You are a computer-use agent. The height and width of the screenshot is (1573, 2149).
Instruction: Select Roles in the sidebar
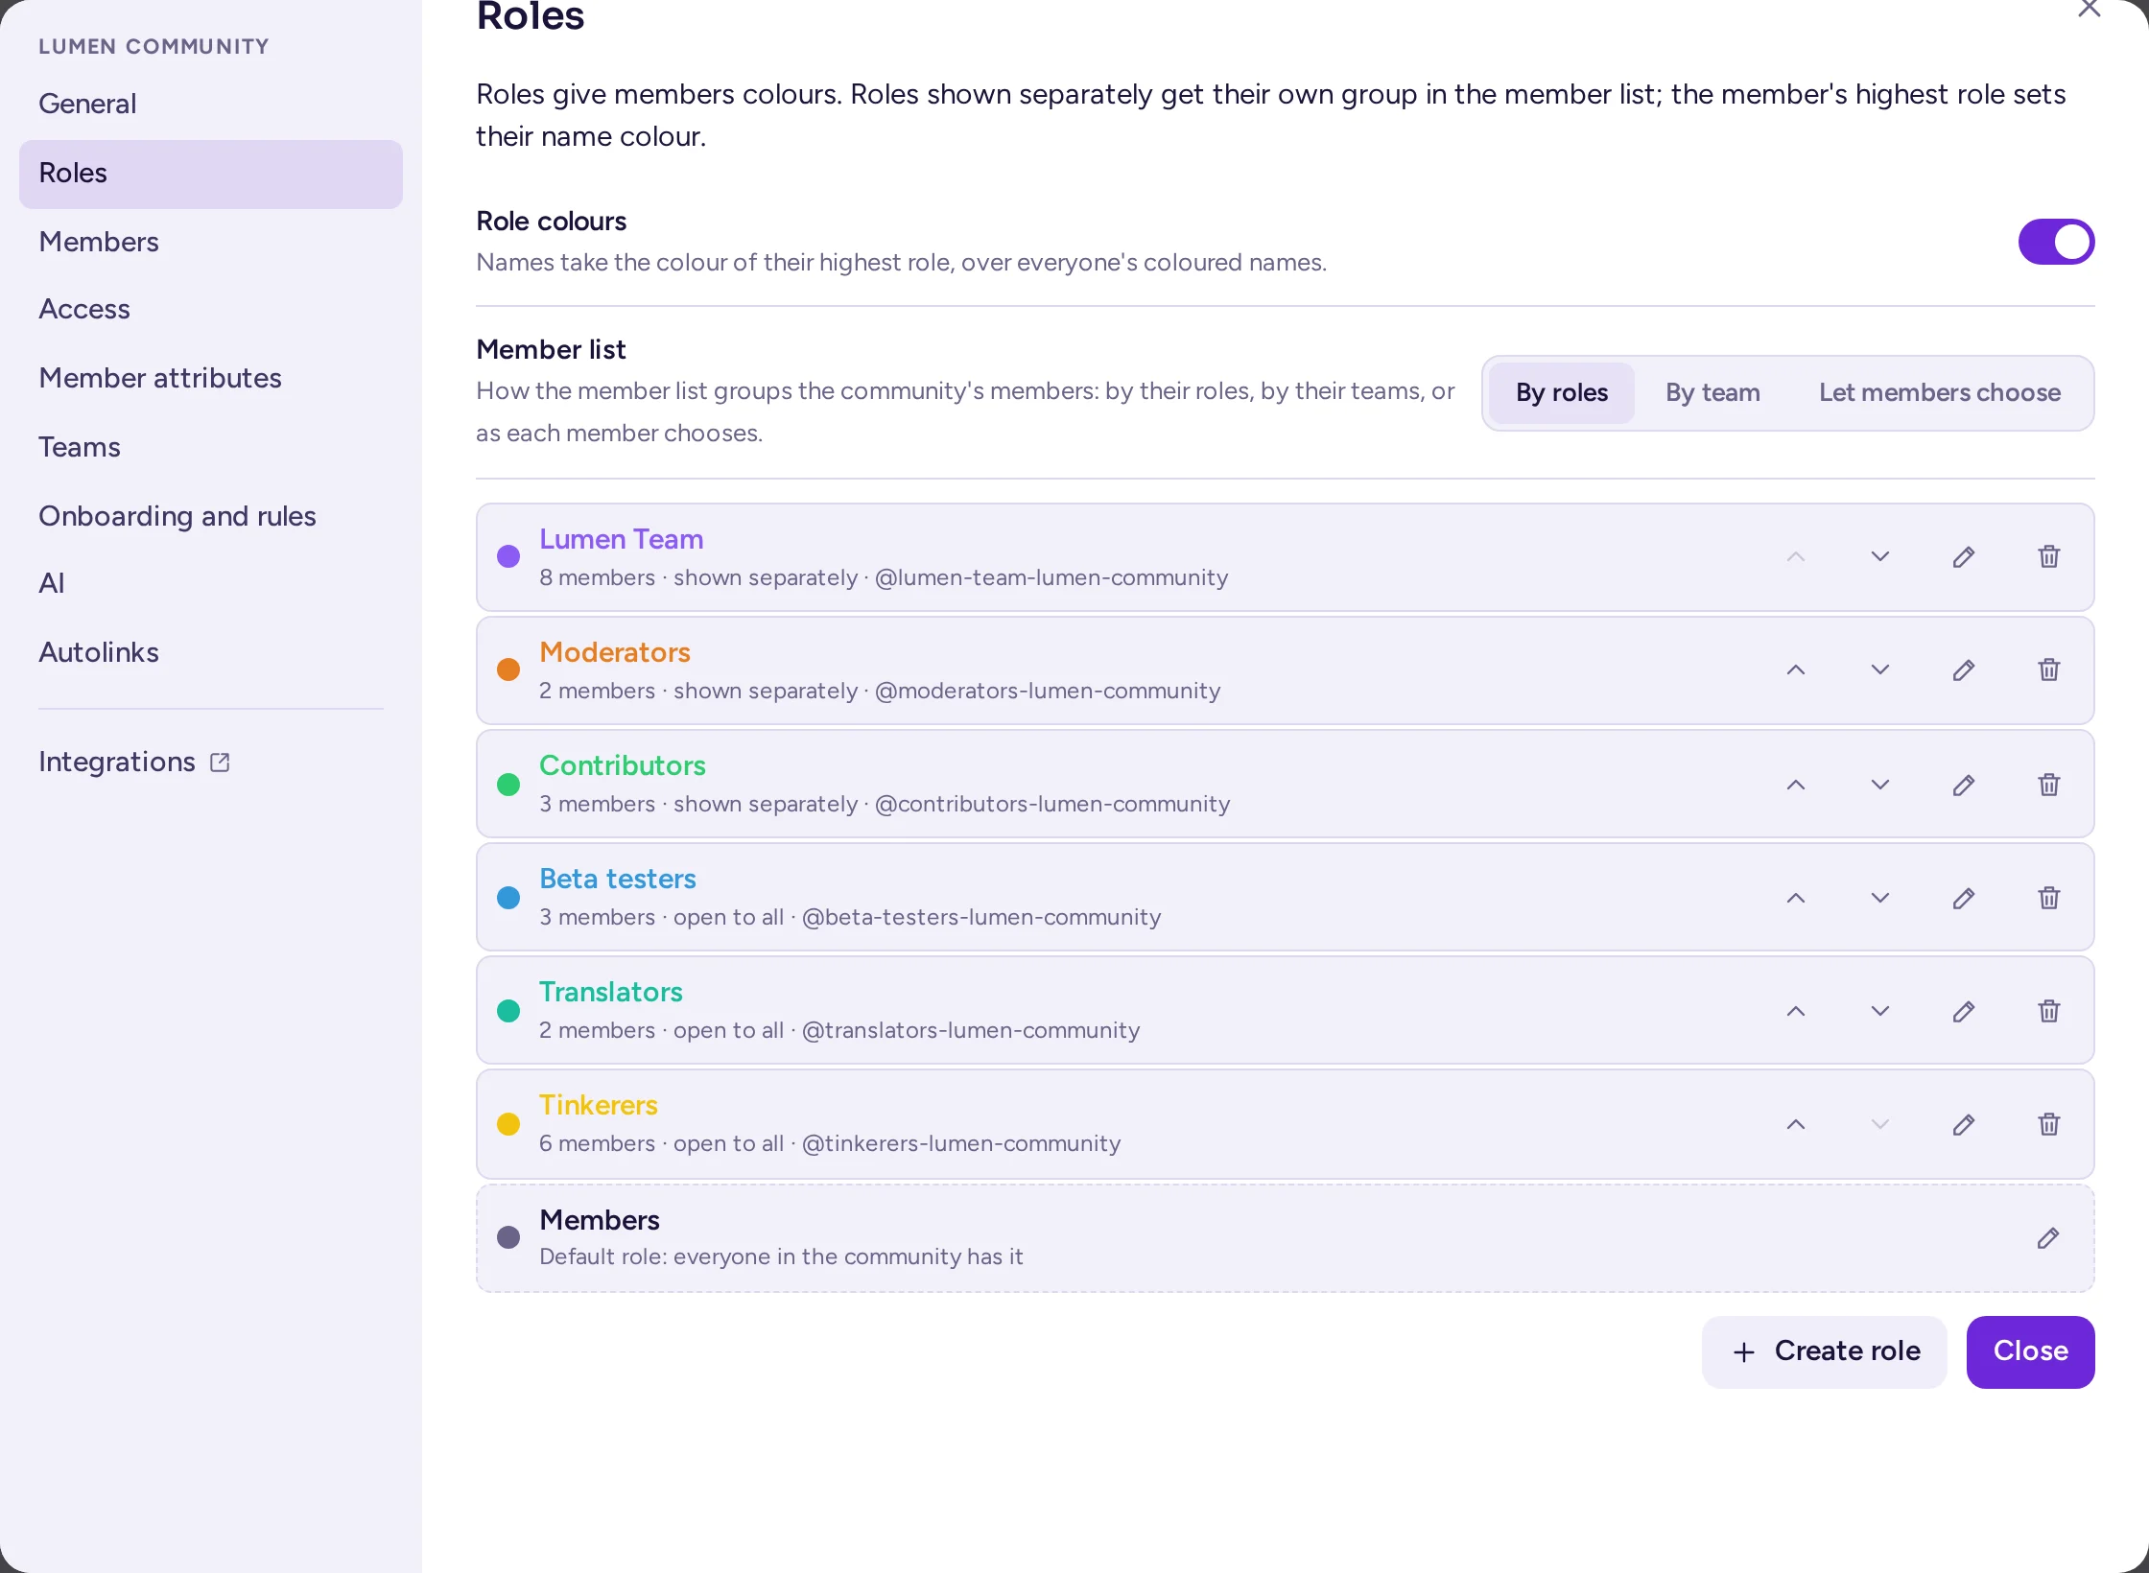(x=211, y=174)
